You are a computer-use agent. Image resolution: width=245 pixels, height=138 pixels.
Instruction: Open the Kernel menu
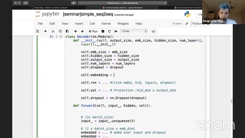[x=106, y=24]
